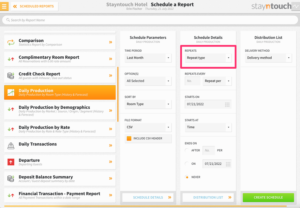Select Deposit Balance Summary title
The width and height of the screenshot is (300, 208).
coord(46,177)
